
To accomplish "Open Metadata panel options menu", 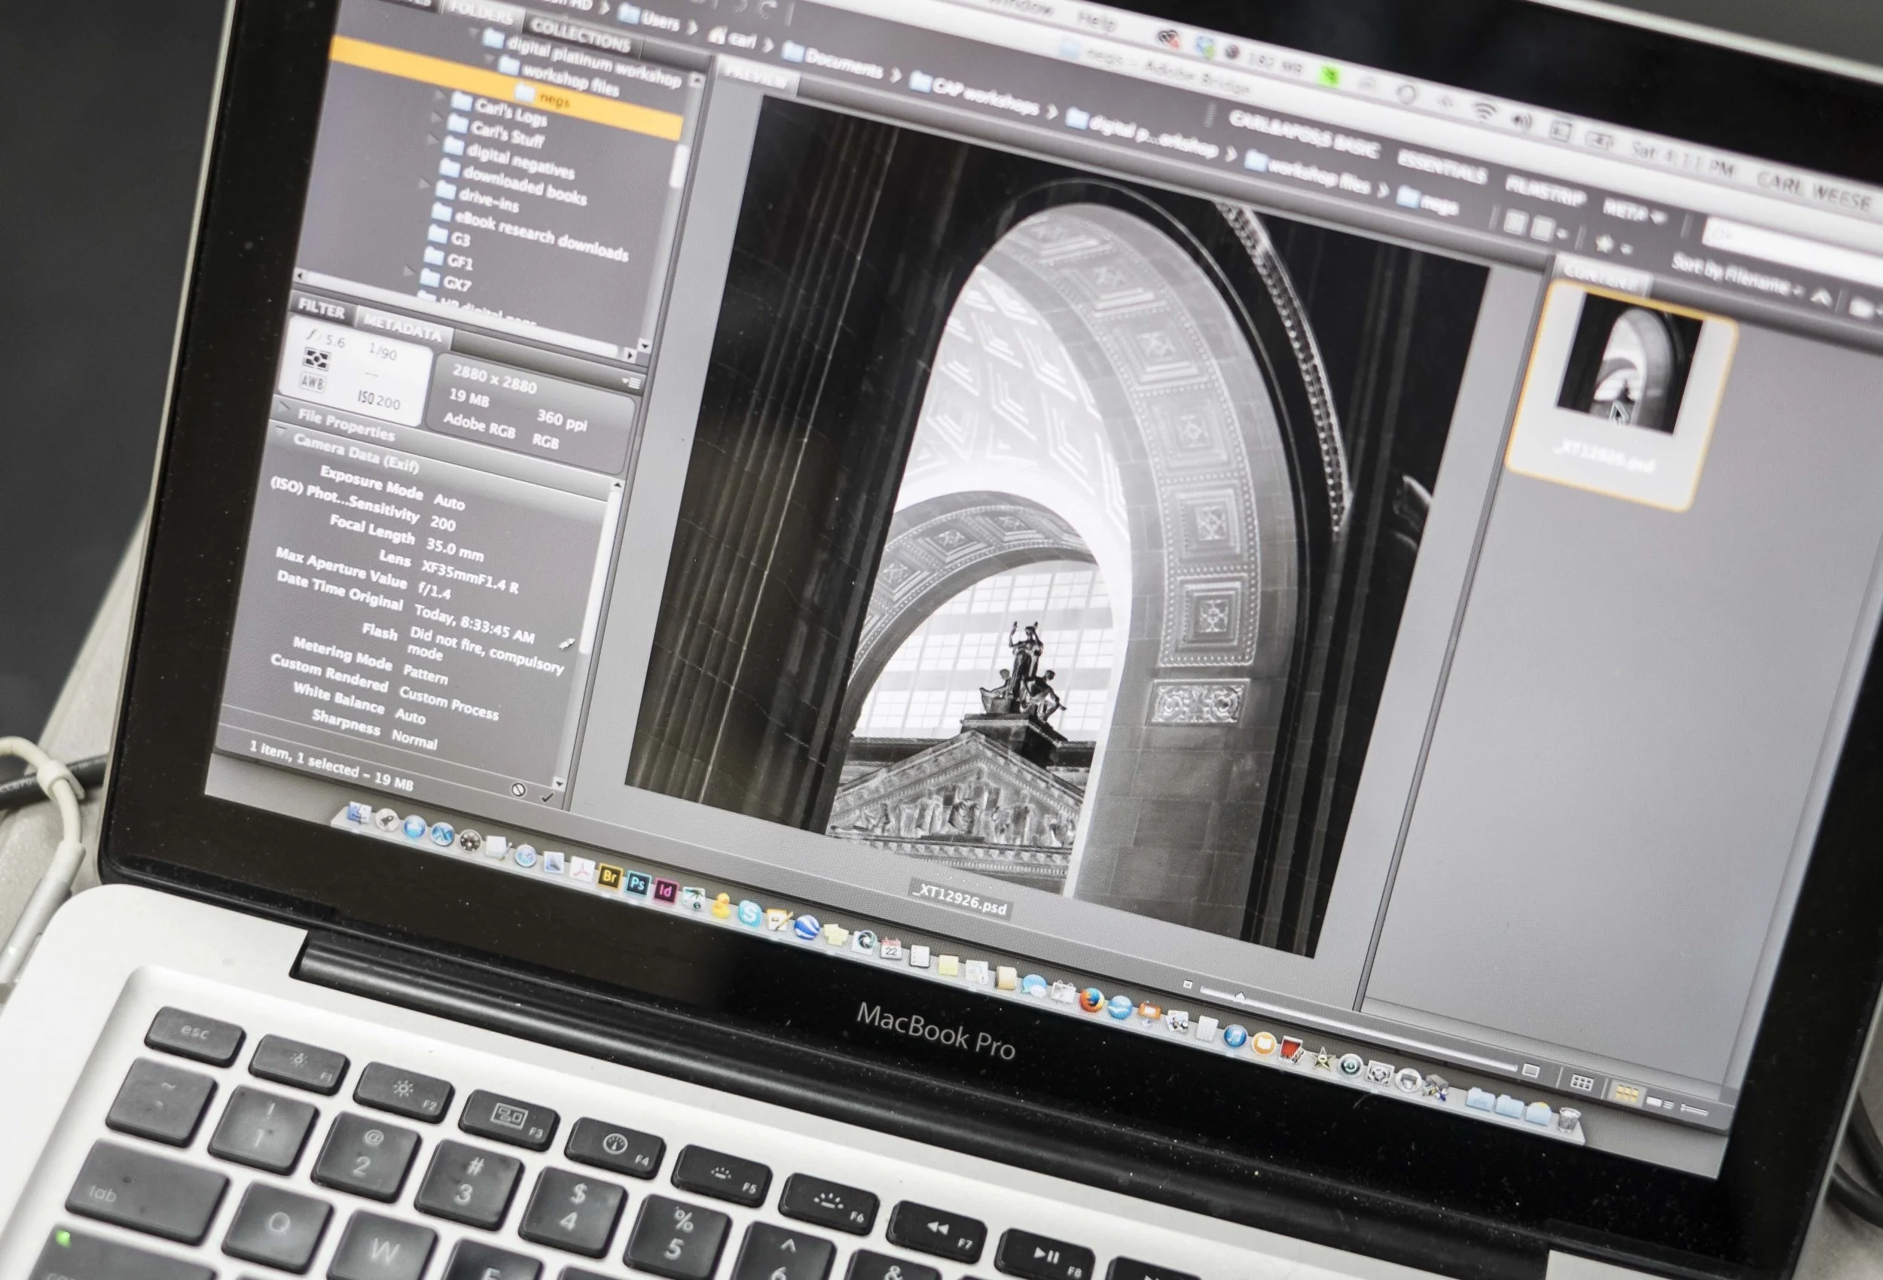I will 631,382.
